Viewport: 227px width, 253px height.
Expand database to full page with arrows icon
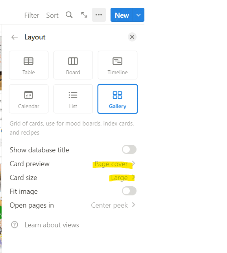(x=84, y=15)
